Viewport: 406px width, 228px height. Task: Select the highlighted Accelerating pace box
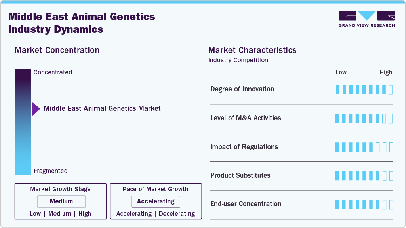pyautogui.click(x=156, y=201)
